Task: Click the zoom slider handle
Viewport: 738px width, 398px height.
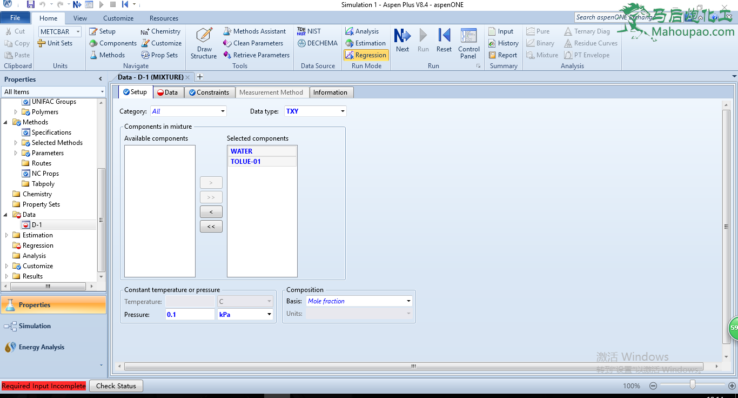Action: 693,384
